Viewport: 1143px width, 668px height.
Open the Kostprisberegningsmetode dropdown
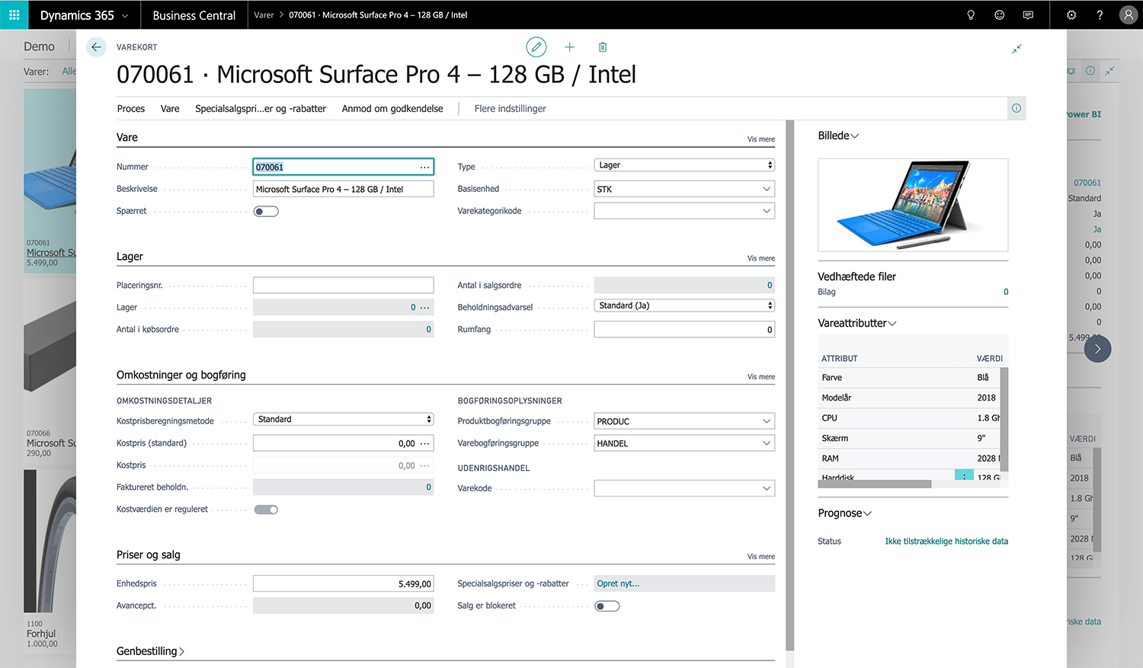click(344, 420)
